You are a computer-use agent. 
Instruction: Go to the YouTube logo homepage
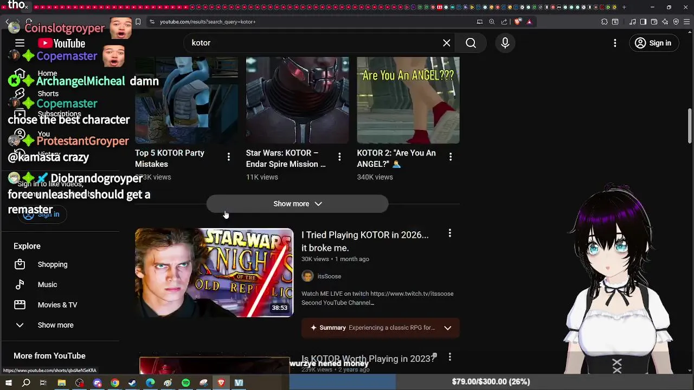point(62,43)
